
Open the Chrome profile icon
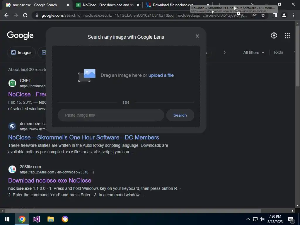(x=284, y=15)
